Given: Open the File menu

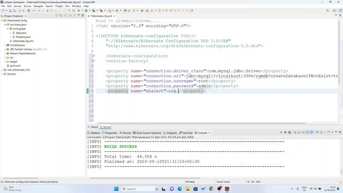Looking at the screenshot, I should 3,6.
